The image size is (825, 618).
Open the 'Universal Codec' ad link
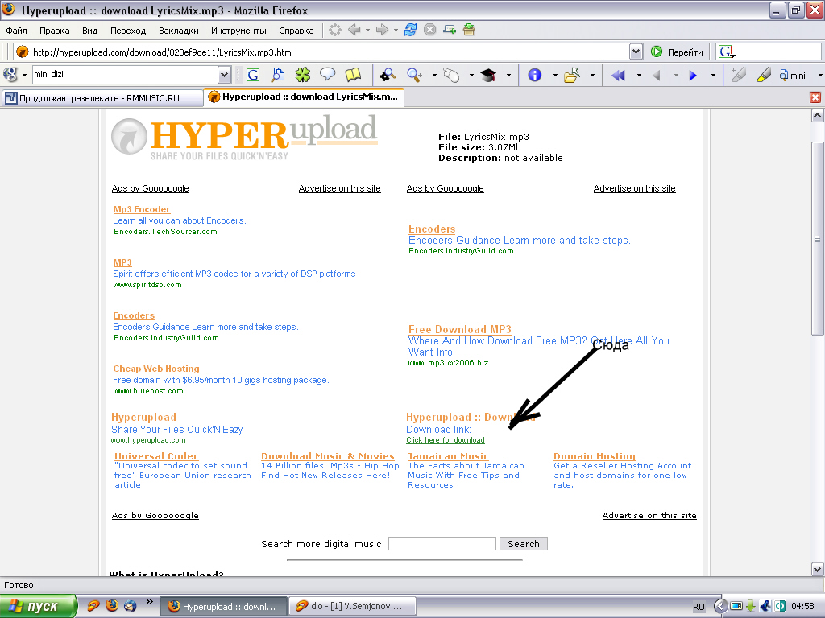[157, 456]
